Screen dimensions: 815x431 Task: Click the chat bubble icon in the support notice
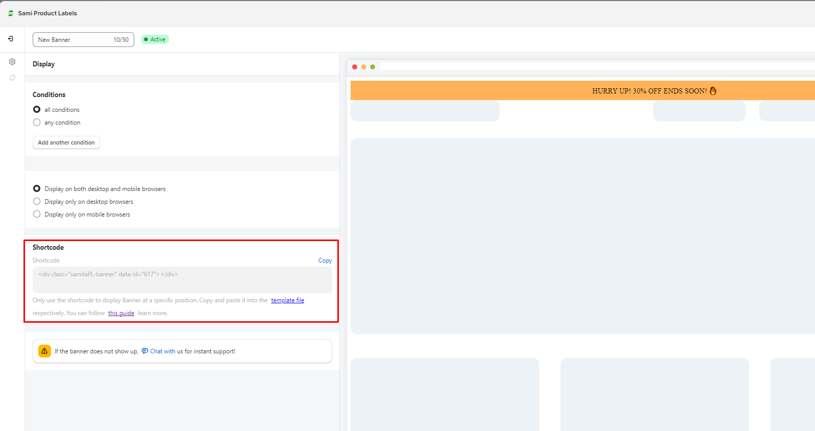tap(145, 351)
